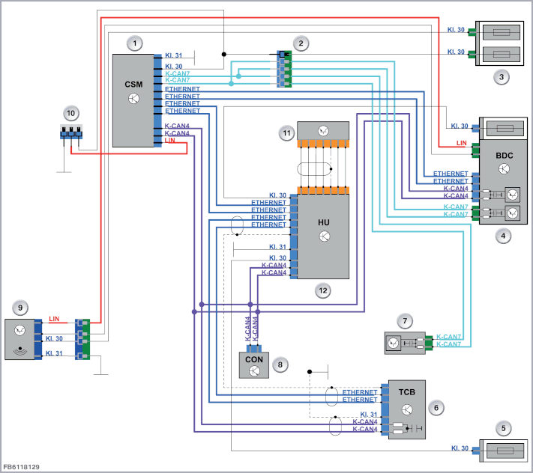Image resolution: width=533 pixels, height=473 pixels.
Task: Select the green-blue connector block 2
Action: (x=284, y=69)
